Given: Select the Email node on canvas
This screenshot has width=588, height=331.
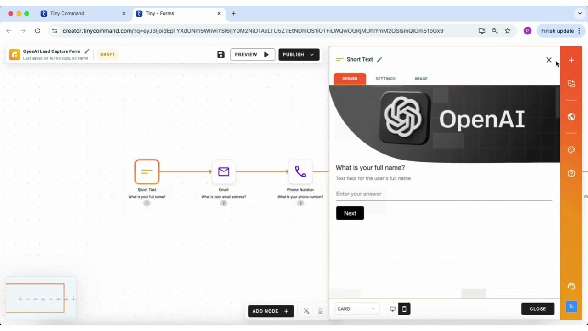Looking at the screenshot, I should pos(224,172).
